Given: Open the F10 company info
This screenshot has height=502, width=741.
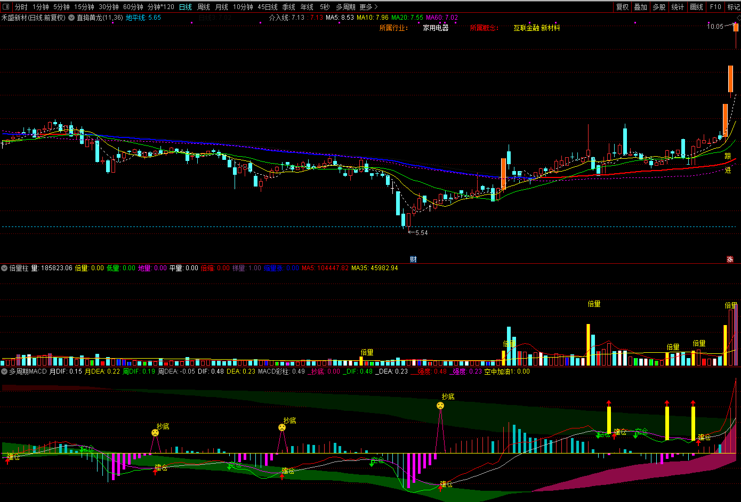Looking at the screenshot, I should click(x=715, y=7).
